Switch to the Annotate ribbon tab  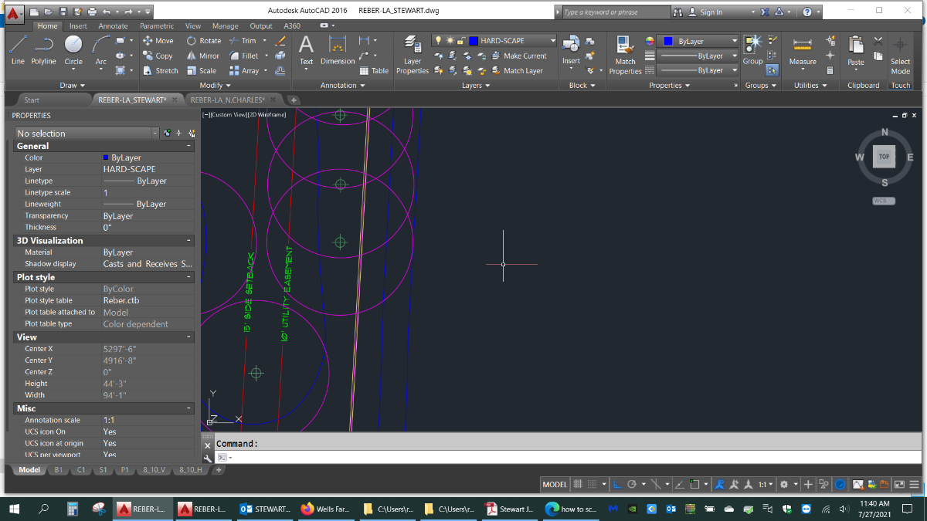coord(113,25)
